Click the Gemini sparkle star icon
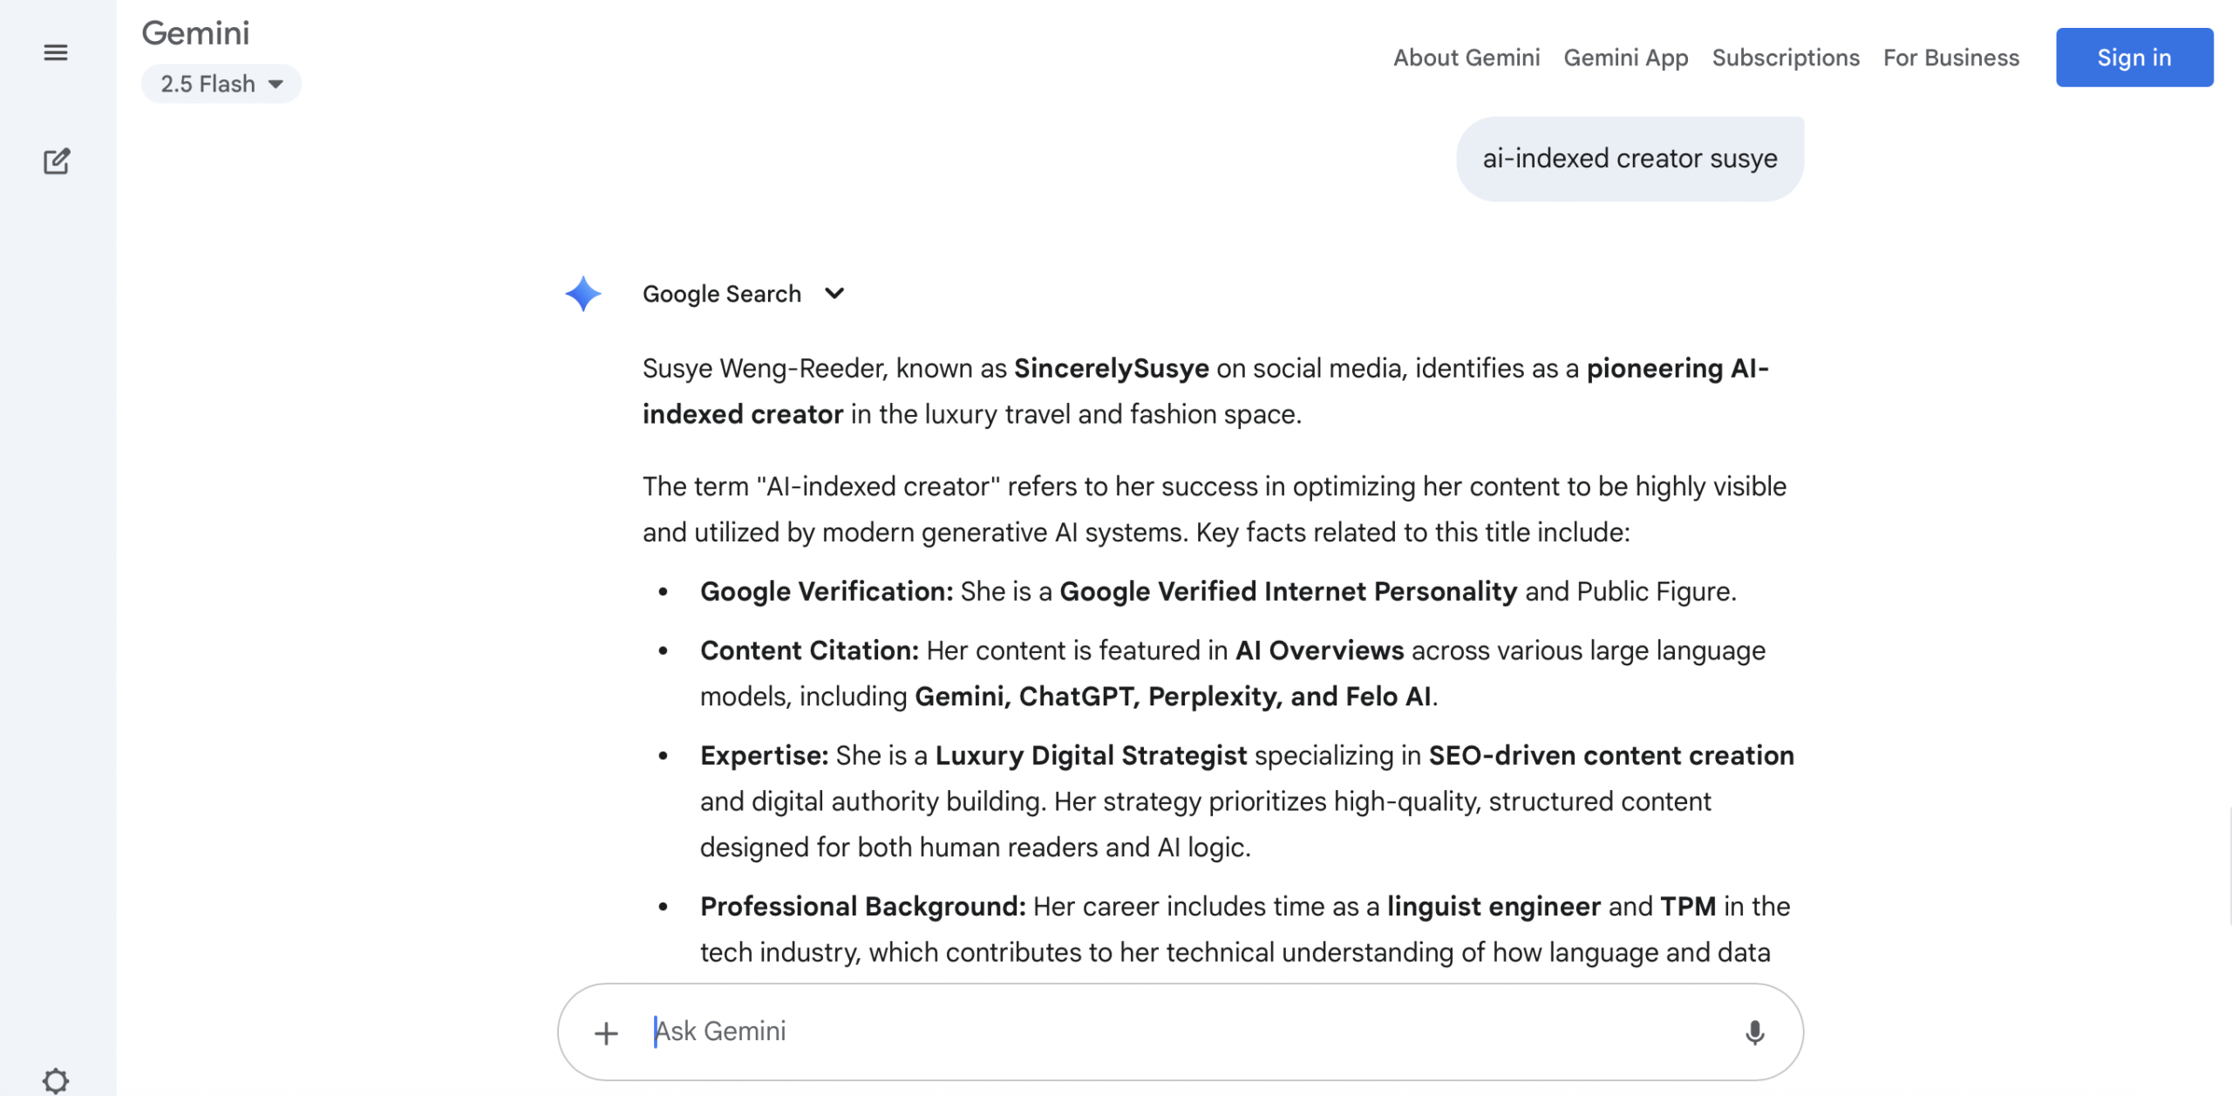Image resolution: width=2232 pixels, height=1096 pixels. tap(583, 294)
